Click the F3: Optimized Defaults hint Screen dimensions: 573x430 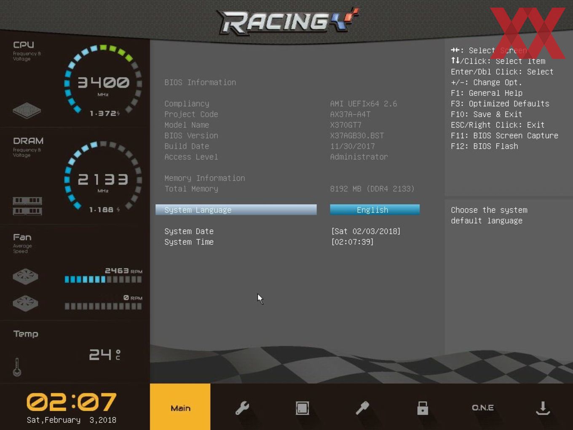pyautogui.click(x=500, y=104)
